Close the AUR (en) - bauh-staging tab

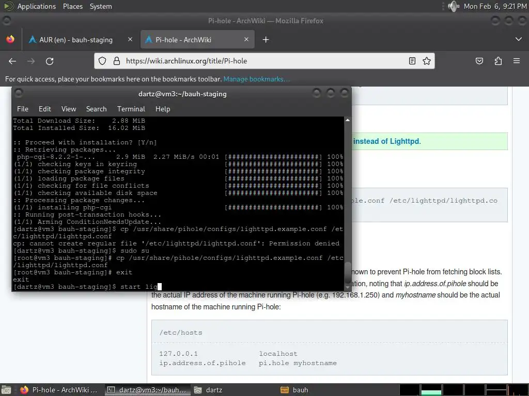point(130,39)
